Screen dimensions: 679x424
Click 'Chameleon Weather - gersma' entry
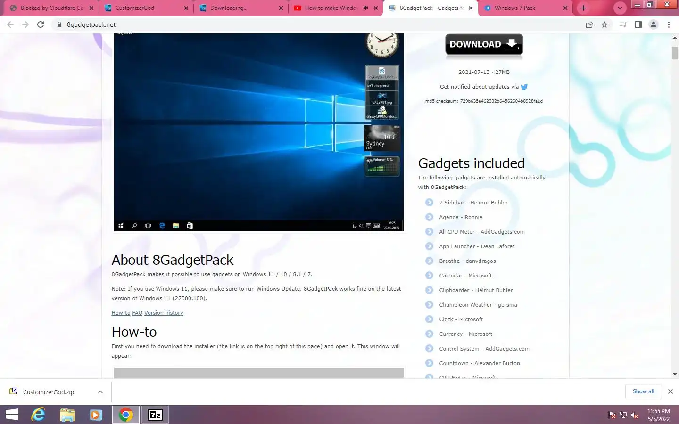point(478,305)
